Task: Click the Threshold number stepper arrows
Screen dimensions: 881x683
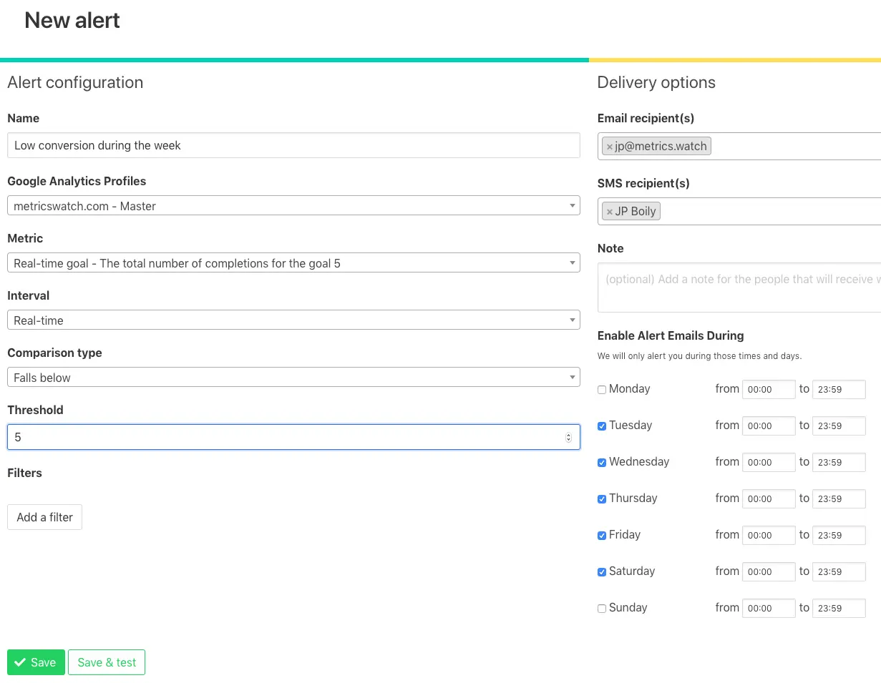Action: [568, 438]
